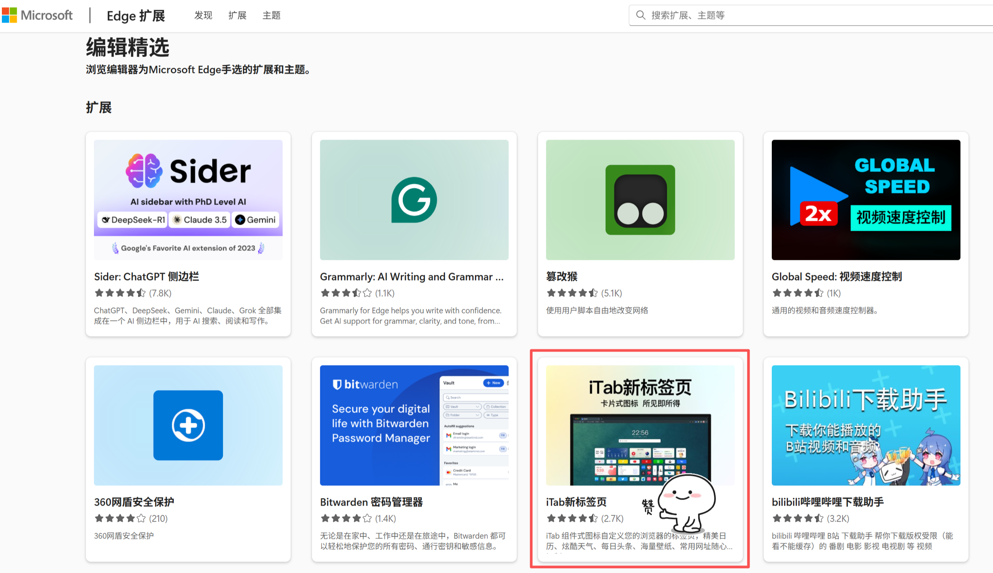
Task: Click the search magnifier icon
Action: coord(641,15)
